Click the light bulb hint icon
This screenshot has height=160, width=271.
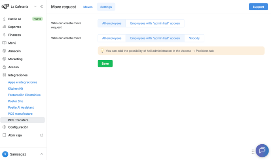(102, 51)
